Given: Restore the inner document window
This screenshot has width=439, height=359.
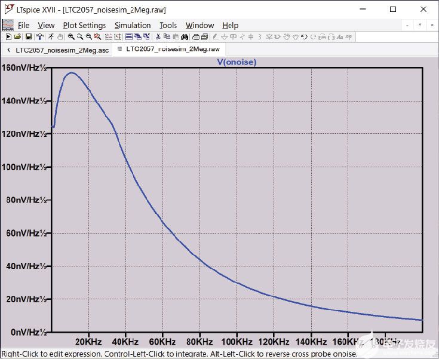Looking at the screenshot, I should [x=420, y=25].
